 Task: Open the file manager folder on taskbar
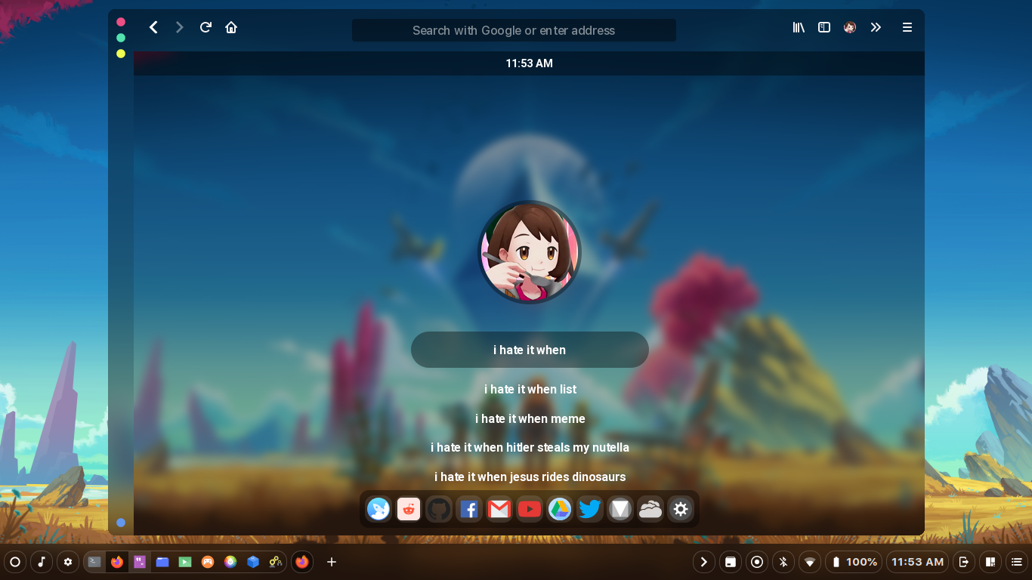click(x=162, y=562)
